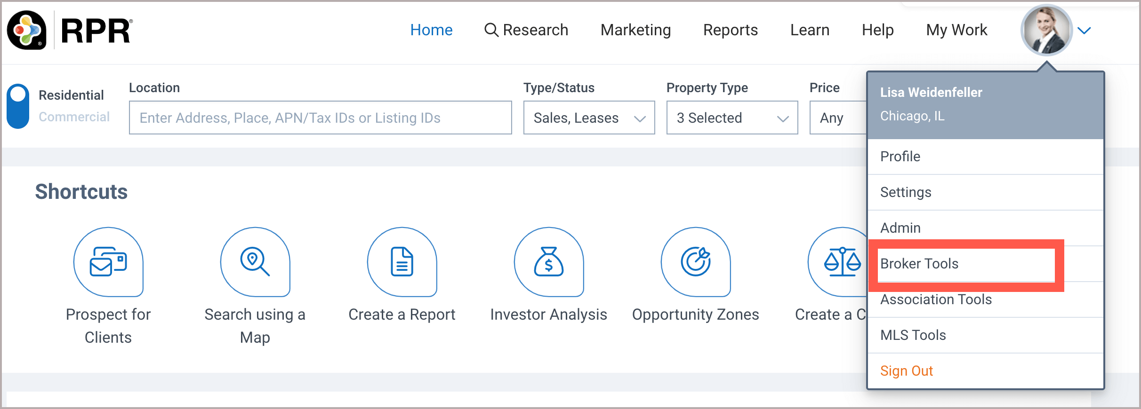
Task: Open the Opportunity Zones target icon
Action: click(696, 262)
